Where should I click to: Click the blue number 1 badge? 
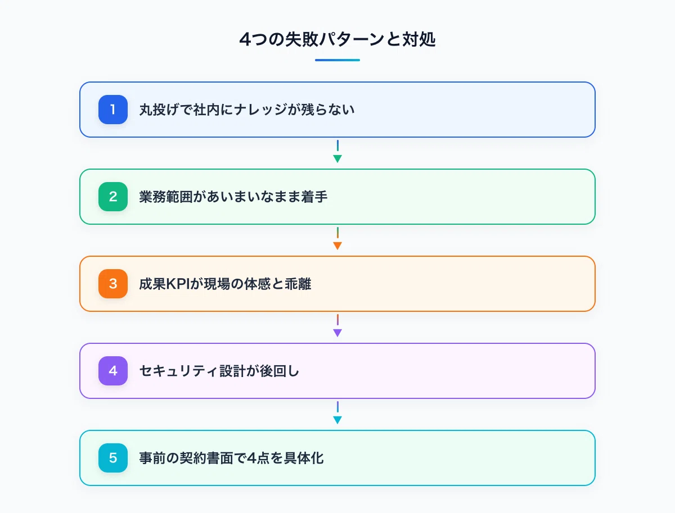click(113, 110)
